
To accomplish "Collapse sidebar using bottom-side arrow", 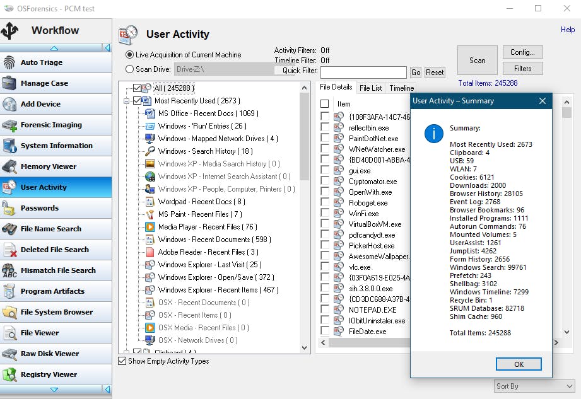I will coord(107,390).
